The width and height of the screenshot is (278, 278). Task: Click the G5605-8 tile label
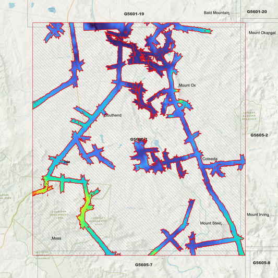(261, 263)
